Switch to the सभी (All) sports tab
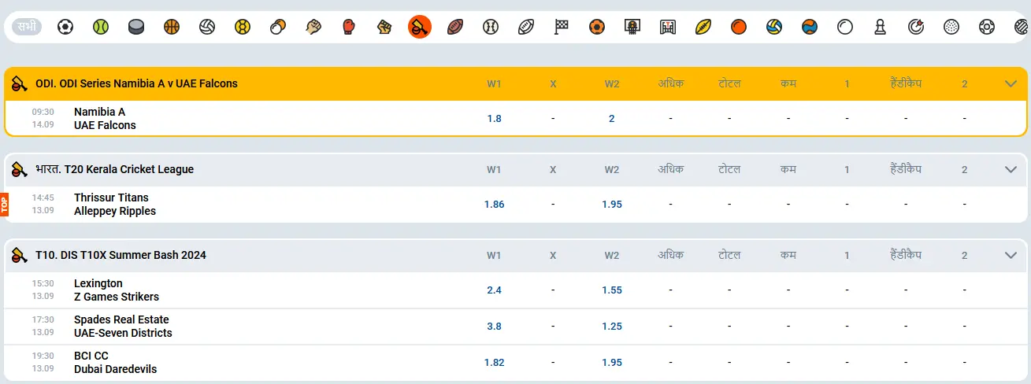The image size is (1031, 384). coord(28,28)
